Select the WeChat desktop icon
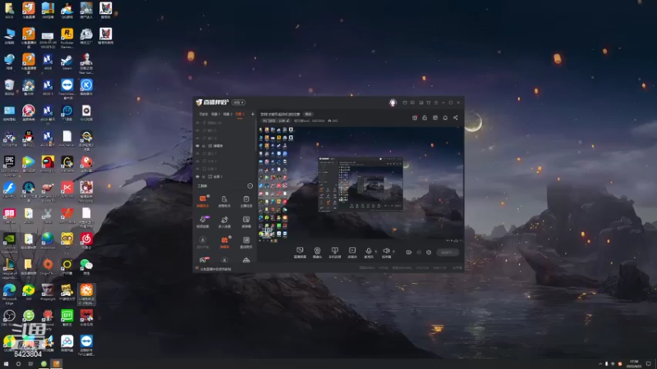The height and width of the screenshot is (369, 657). pos(86,266)
